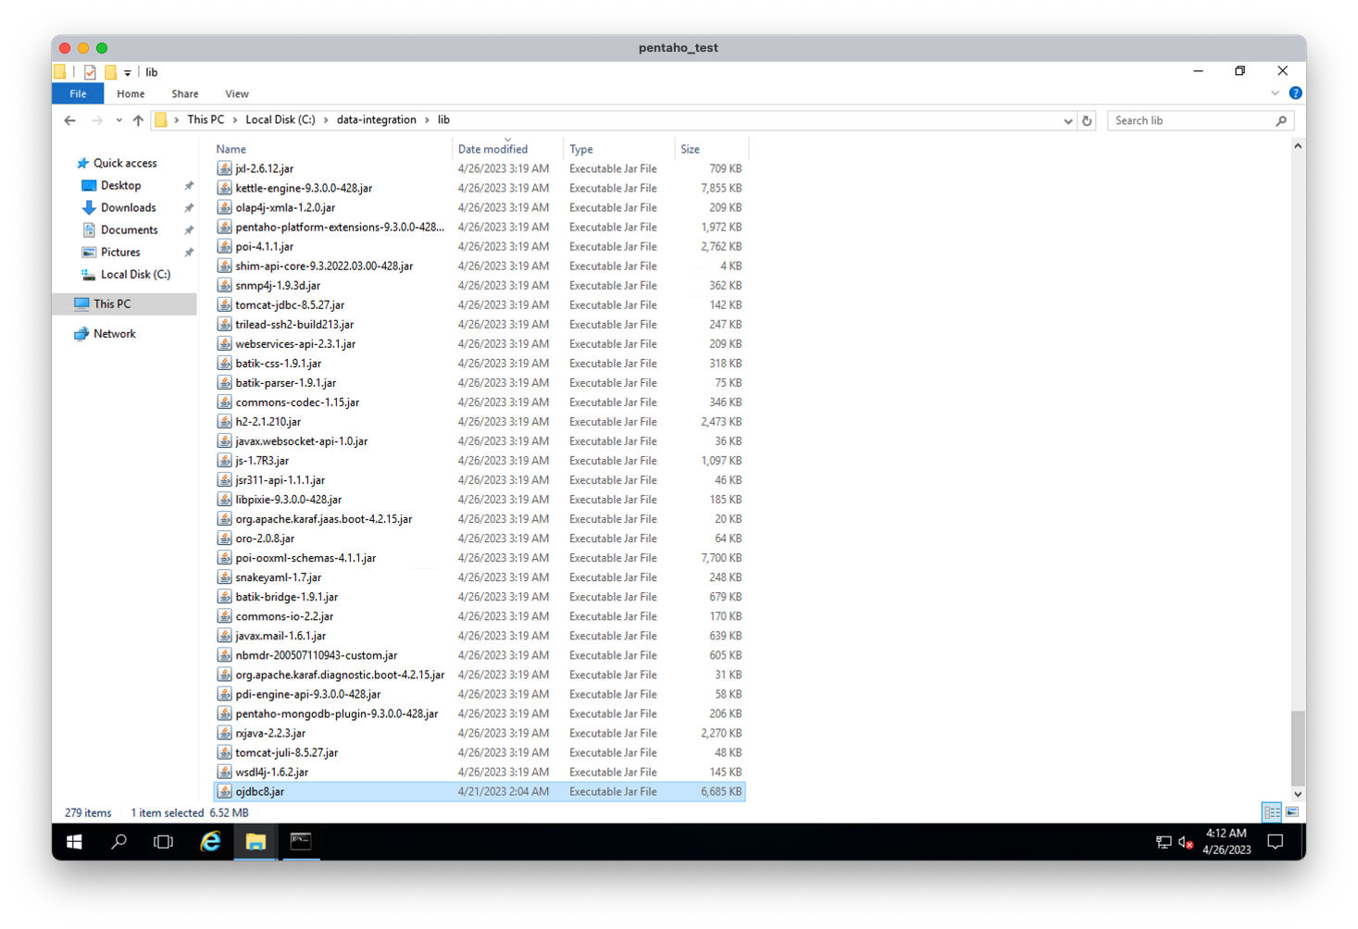The image size is (1358, 929).
Task: Click the Search lib input field
Action: point(1191,120)
